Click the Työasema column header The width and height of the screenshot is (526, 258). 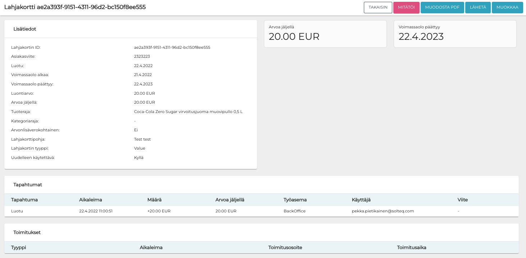click(x=295, y=200)
